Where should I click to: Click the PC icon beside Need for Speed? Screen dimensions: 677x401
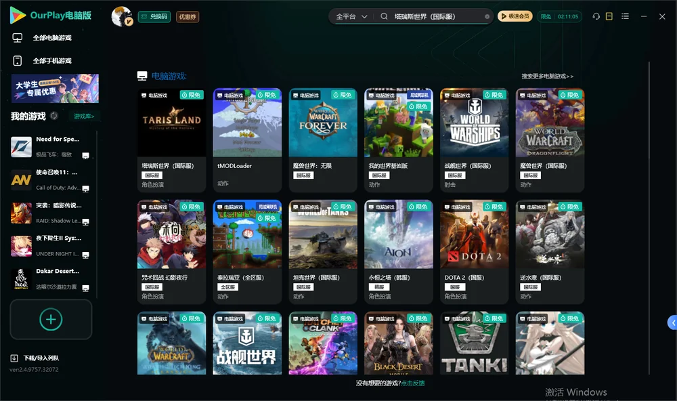click(x=85, y=156)
